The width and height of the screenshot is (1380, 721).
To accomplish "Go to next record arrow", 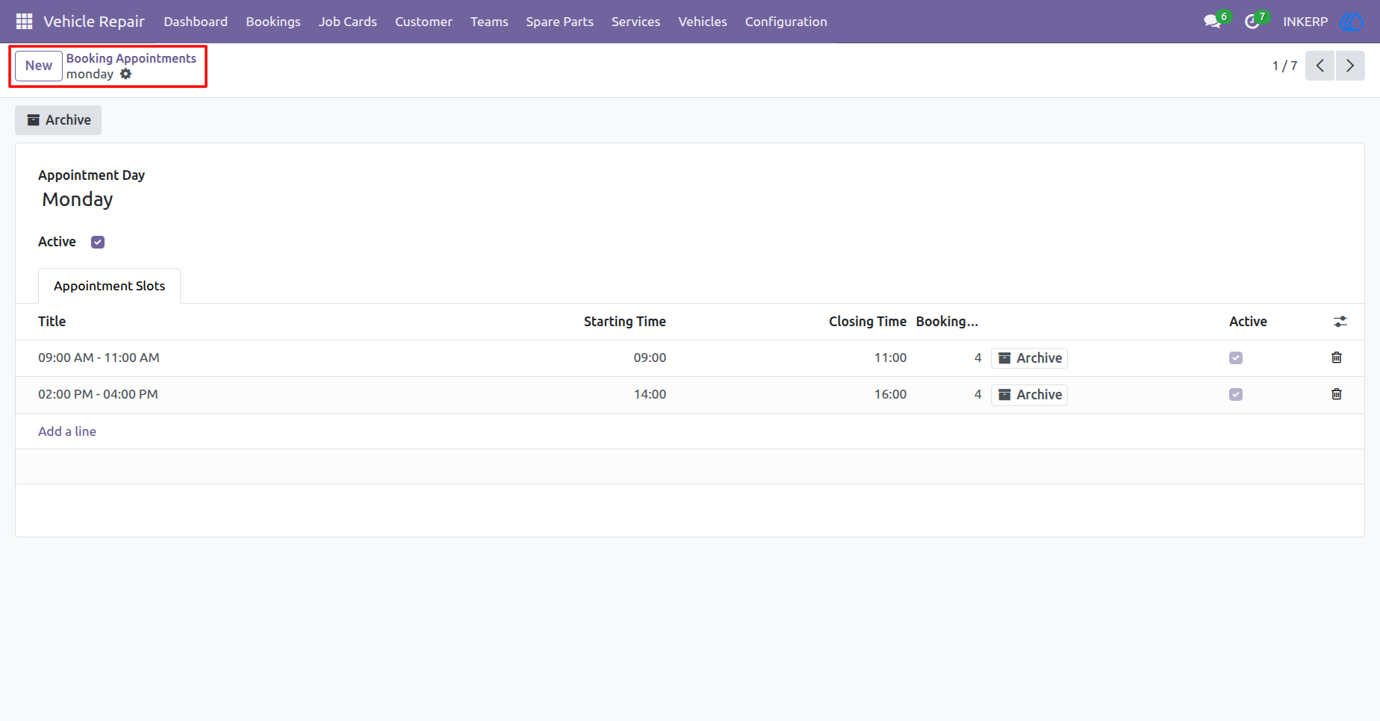I will [1350, 66].
